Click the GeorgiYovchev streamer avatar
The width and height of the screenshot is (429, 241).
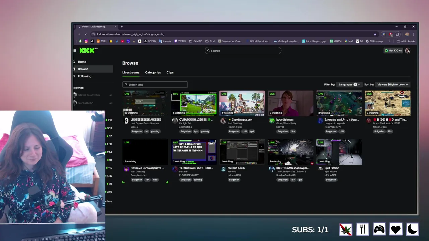coord(126,169)
